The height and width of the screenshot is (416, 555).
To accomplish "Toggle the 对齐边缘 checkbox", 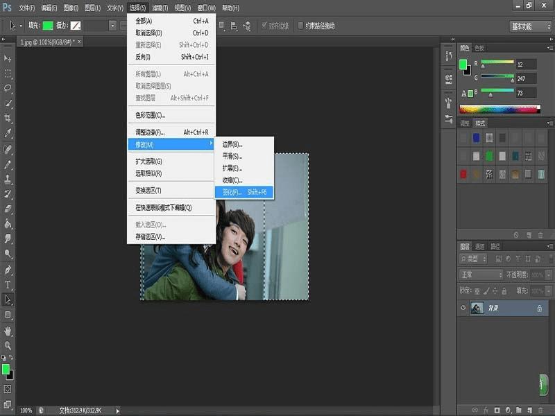I will tap(264, 26).
